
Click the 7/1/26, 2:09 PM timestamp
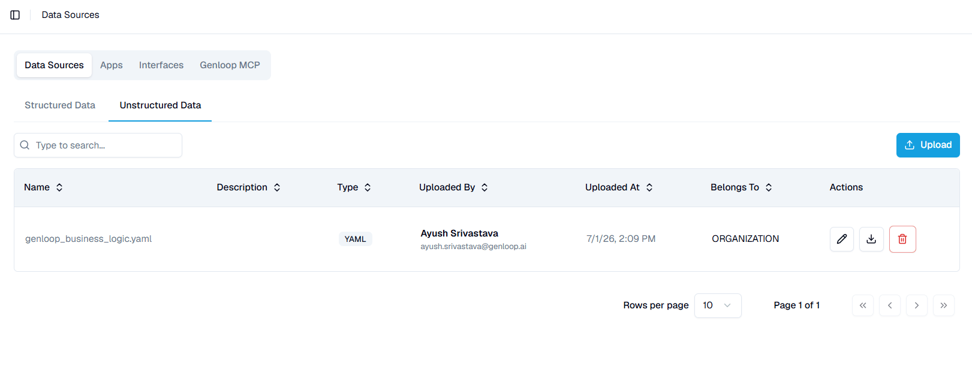(x=621, y=239)
